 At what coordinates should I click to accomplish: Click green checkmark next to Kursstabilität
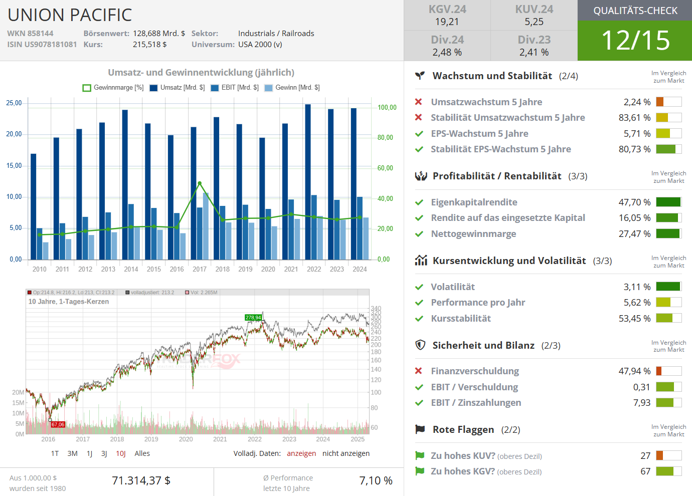point(419,319)
